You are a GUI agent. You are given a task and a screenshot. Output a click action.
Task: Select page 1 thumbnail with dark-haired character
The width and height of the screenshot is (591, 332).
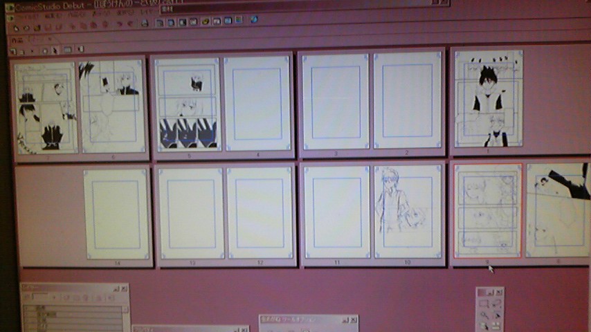click(488, 99)
